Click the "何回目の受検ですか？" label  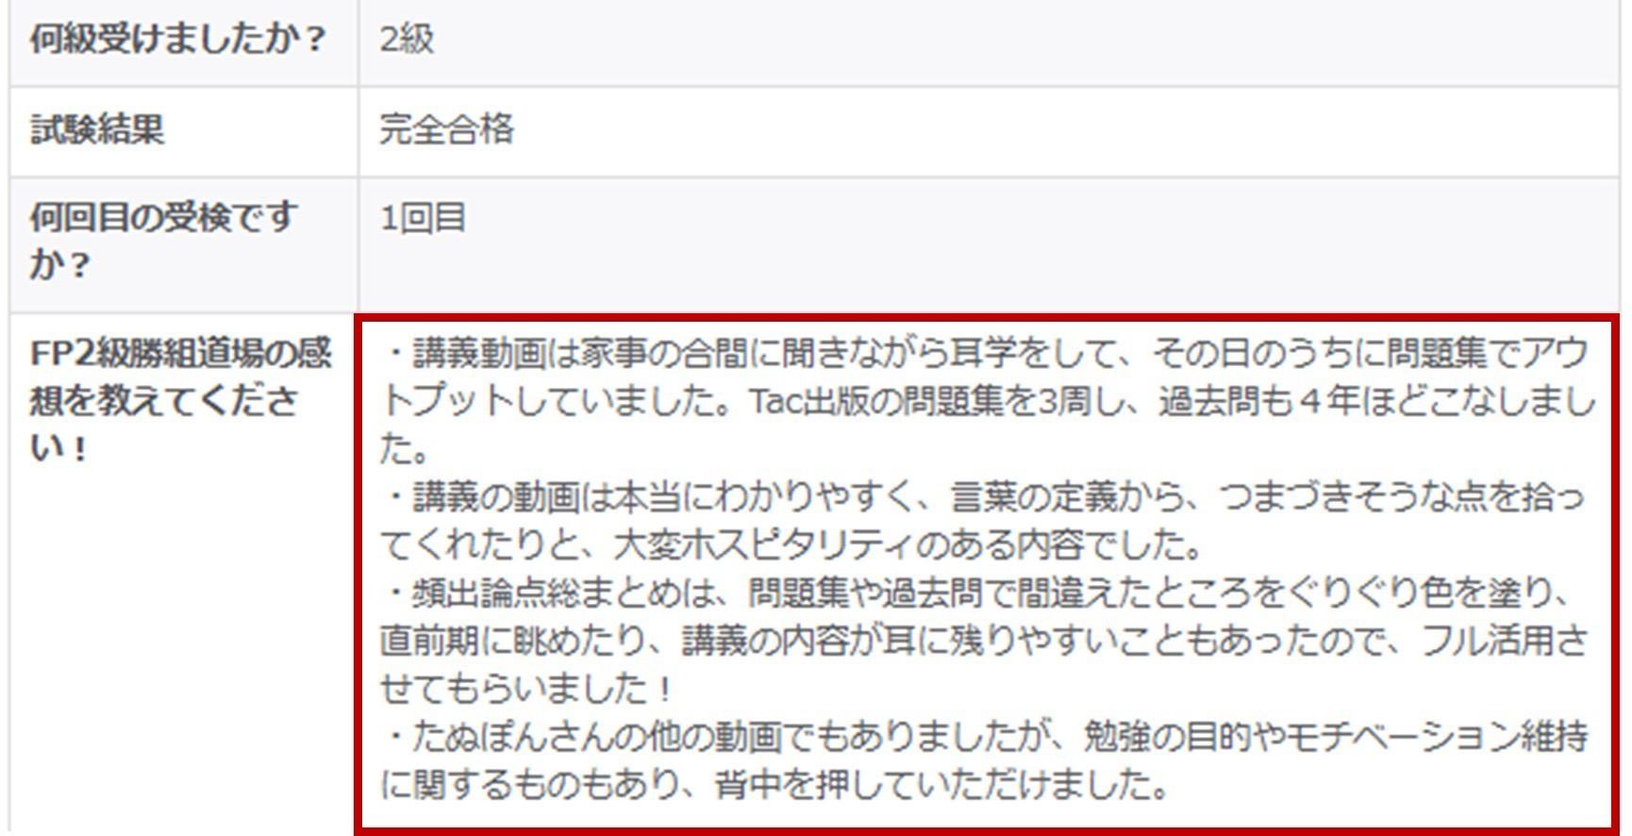[x=163, y=241]
